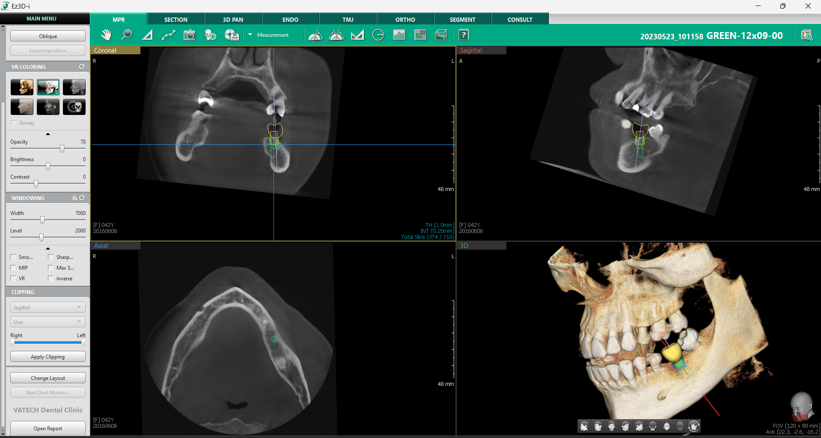Click the save to CD icon
This screenshot has width=821, height=438.
click(x=232, y=35)
